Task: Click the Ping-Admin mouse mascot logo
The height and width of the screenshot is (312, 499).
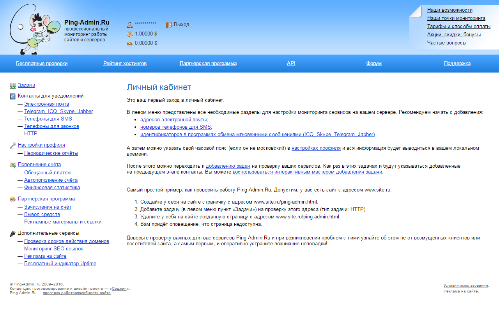Action: pyautogui.click(x=35, y=29)
